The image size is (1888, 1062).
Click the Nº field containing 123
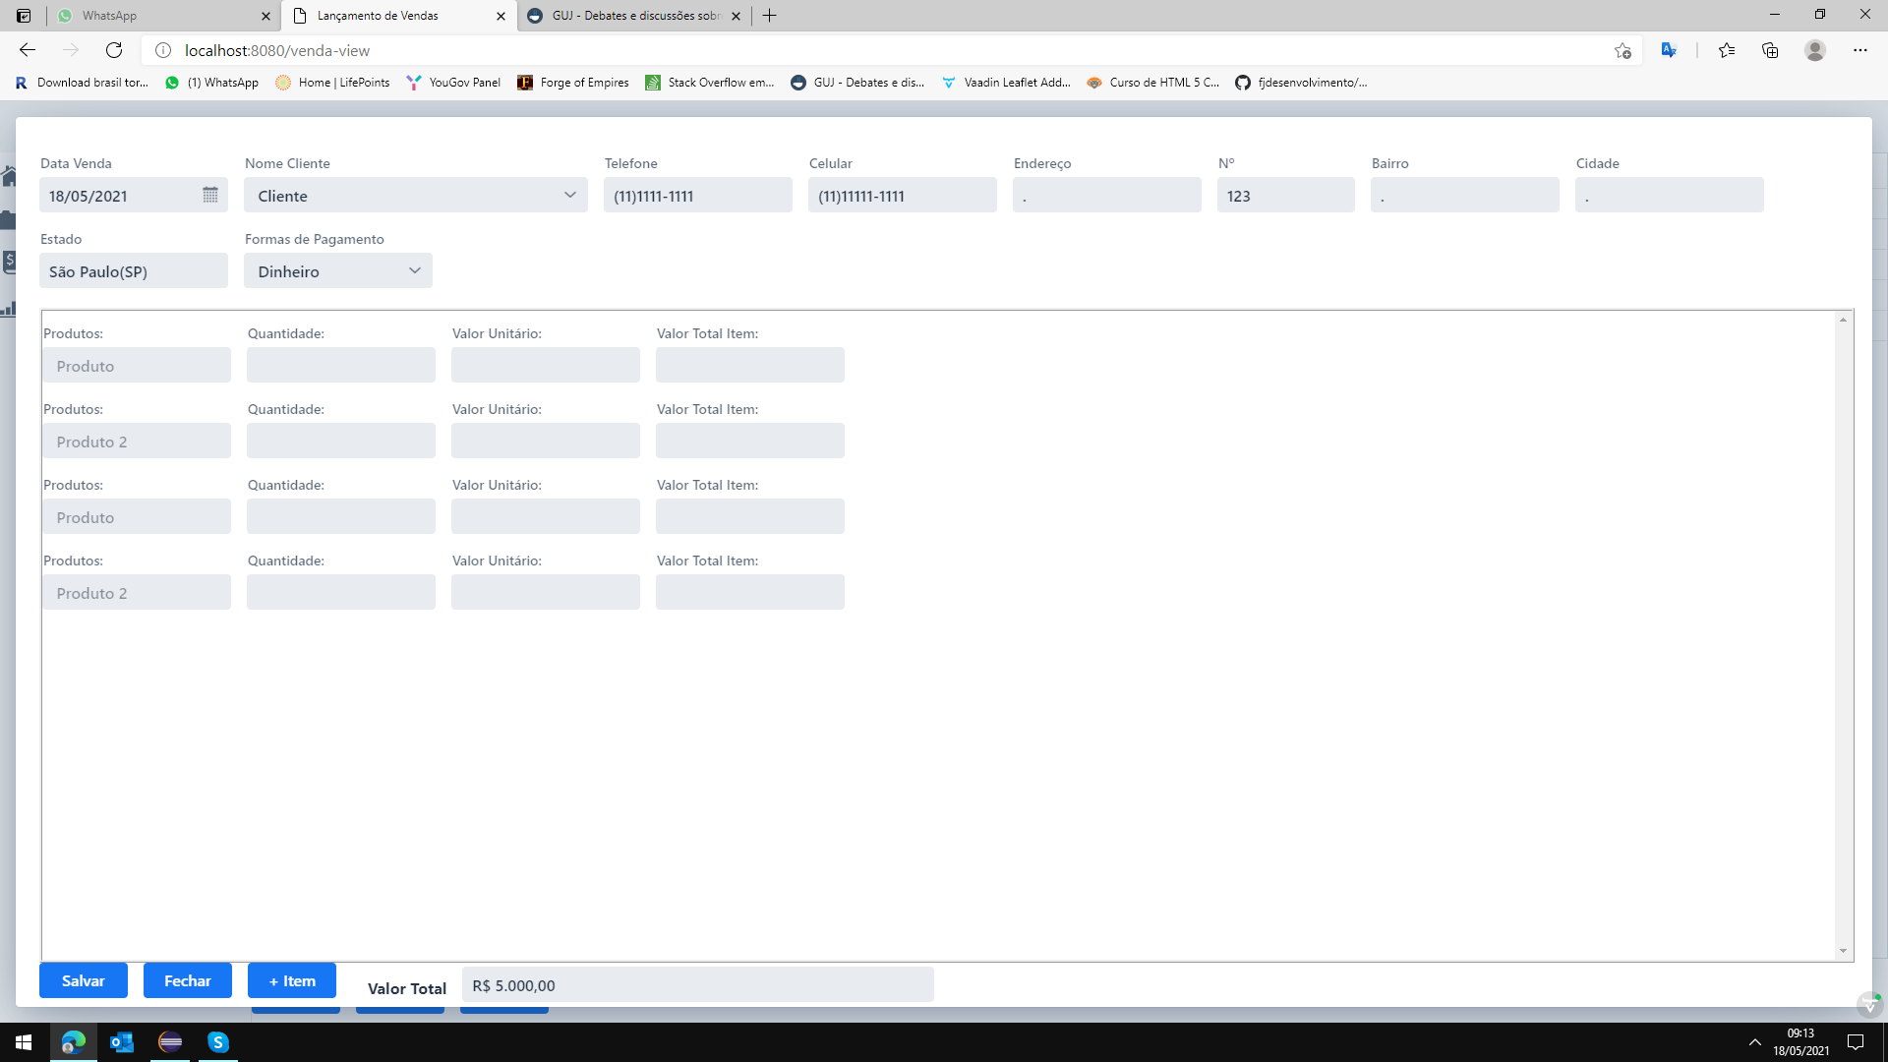point(1286,195)
